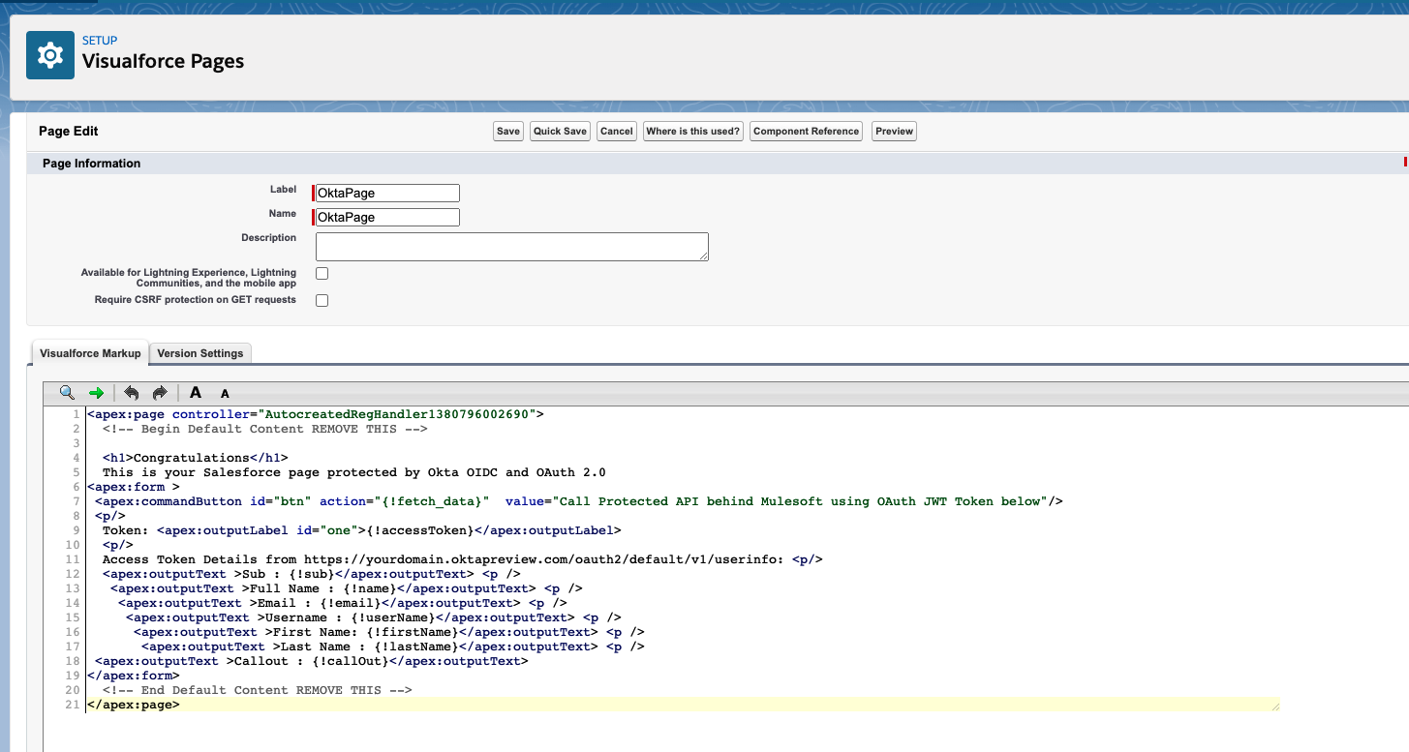Viewport: 1409px width, 752px height.
Task: Click the green go-to-line arrow icon
Action: [x=96, y=393]
